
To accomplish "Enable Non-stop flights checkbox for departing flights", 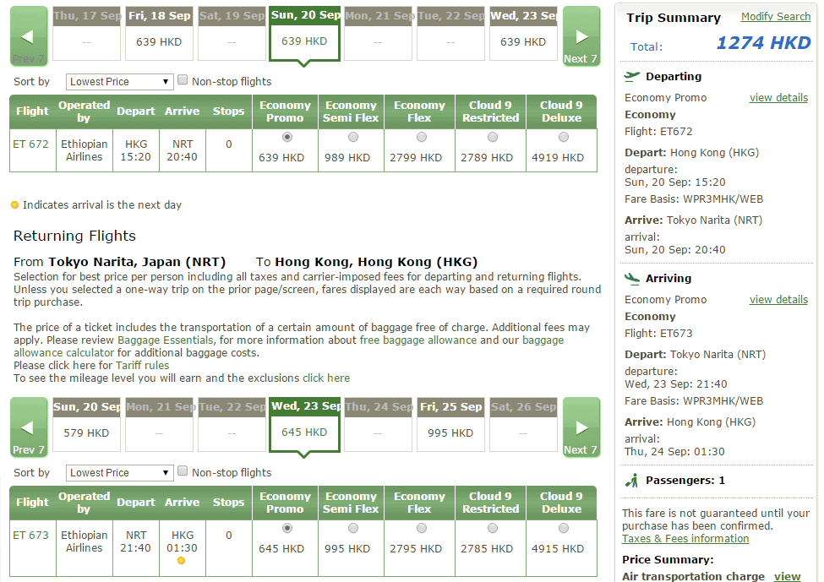I will coord(183,81).
